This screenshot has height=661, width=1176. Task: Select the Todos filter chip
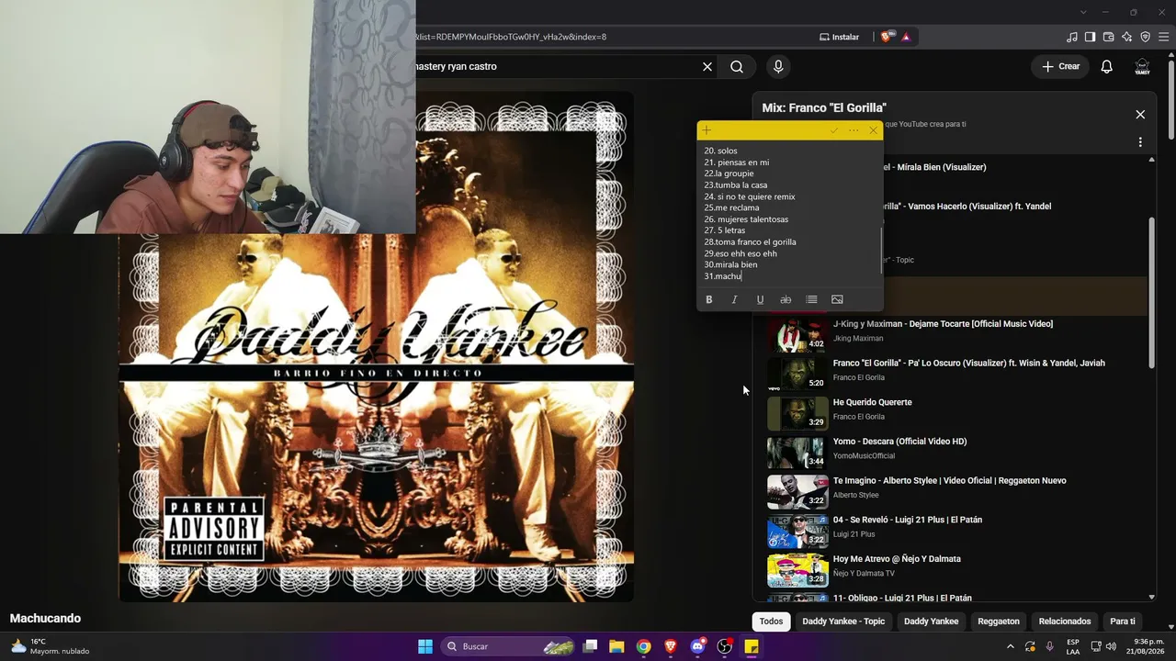click(x=771, y=622)
